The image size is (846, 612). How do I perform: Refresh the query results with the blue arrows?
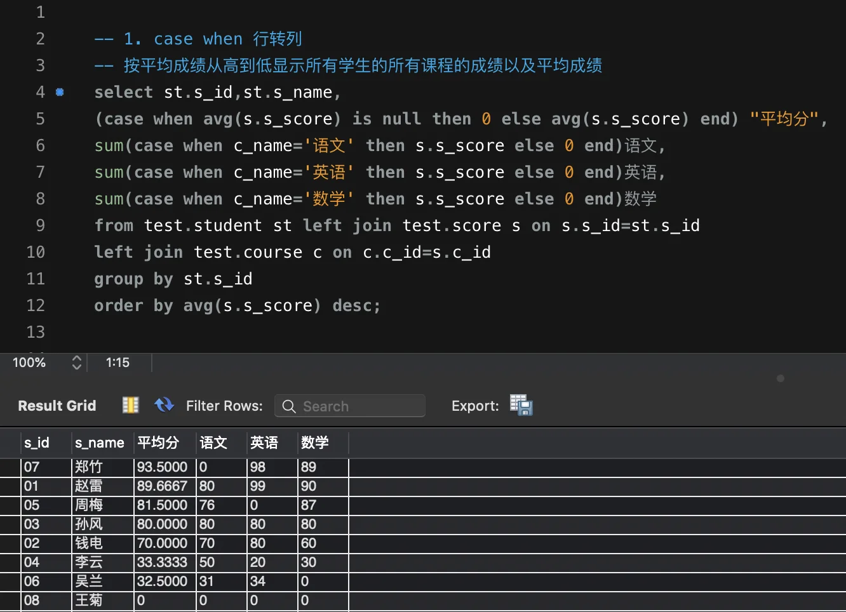(x=164, y=405)
